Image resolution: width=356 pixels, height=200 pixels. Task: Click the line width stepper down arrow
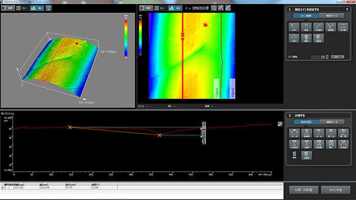[327, 58]
